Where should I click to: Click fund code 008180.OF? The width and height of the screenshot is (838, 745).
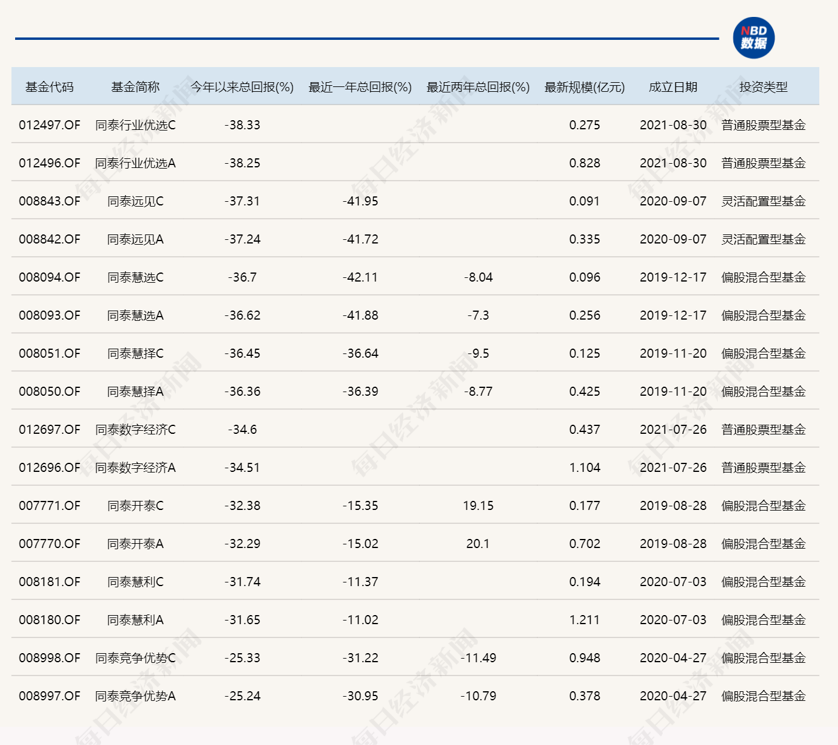point(50,620)
